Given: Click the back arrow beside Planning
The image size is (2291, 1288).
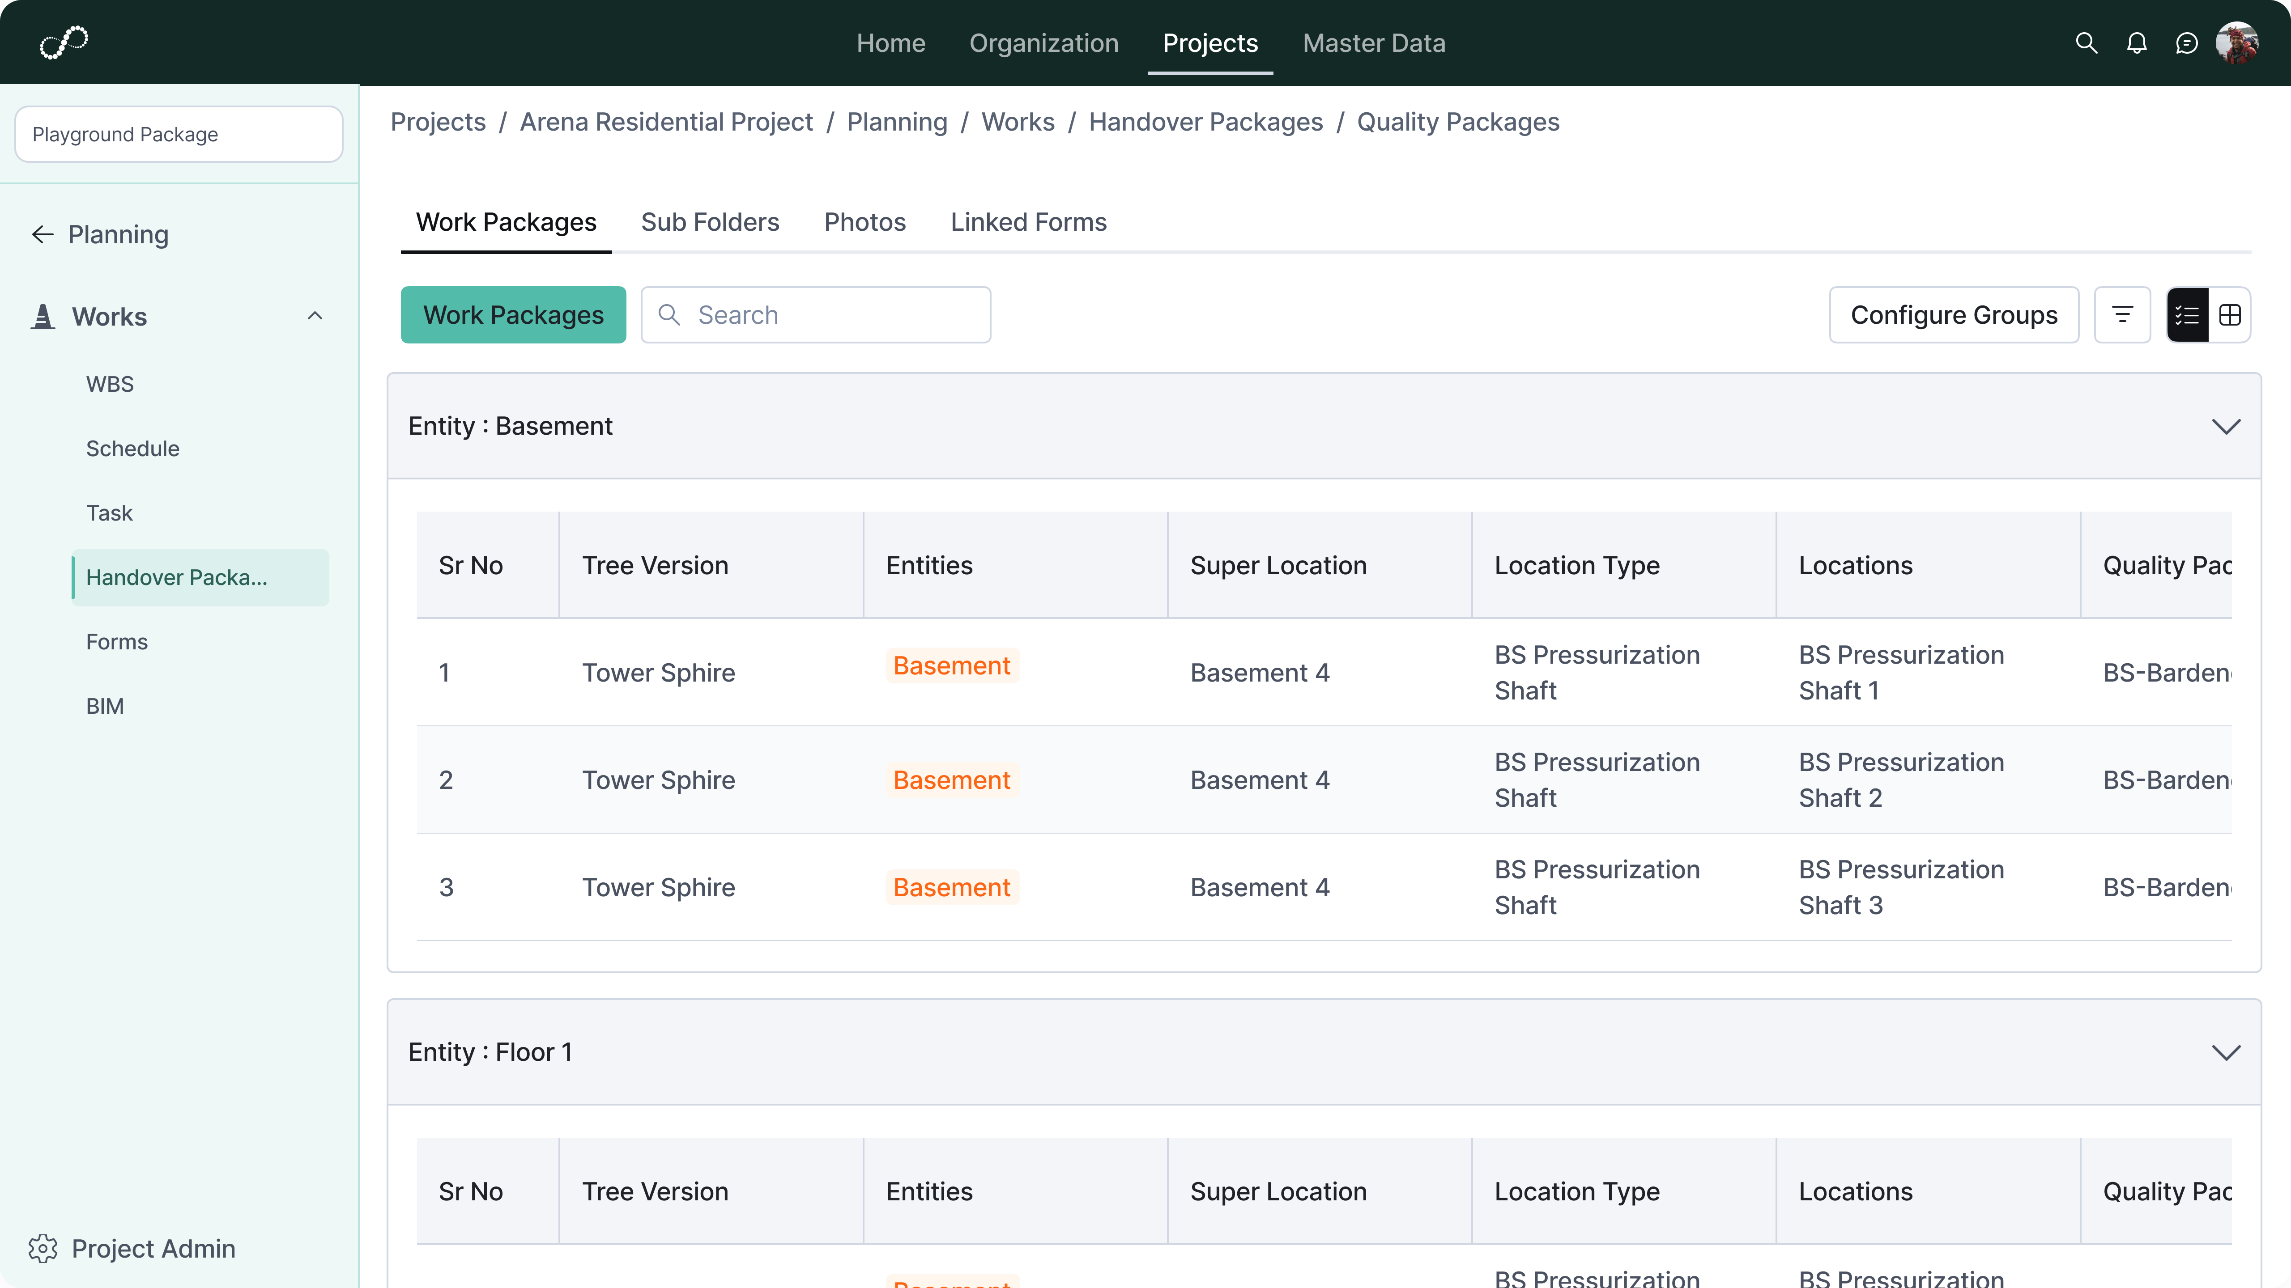Looking at the screenshot, I should 43,235.
